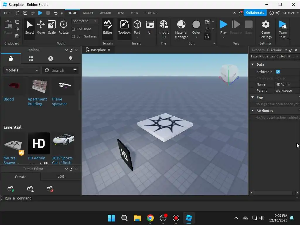
Task: Open the Geometric mode dropdown
Action: pyautogui.click(x=85, y=21)
